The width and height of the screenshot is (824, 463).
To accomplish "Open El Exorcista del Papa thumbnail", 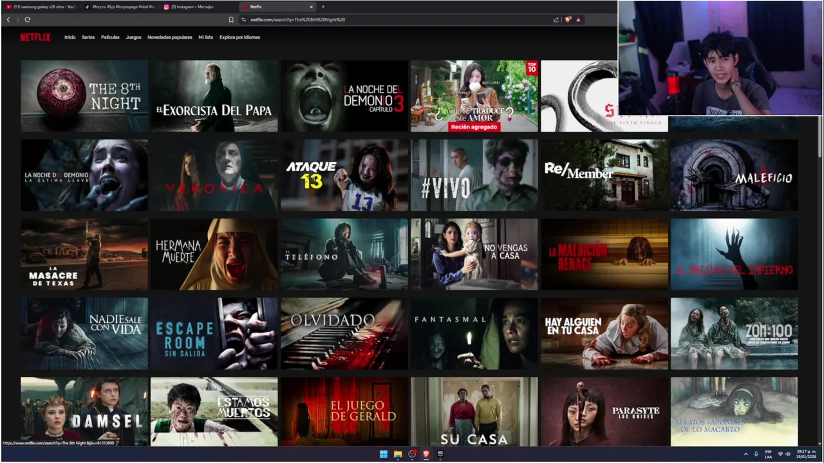I will point(214,96).
